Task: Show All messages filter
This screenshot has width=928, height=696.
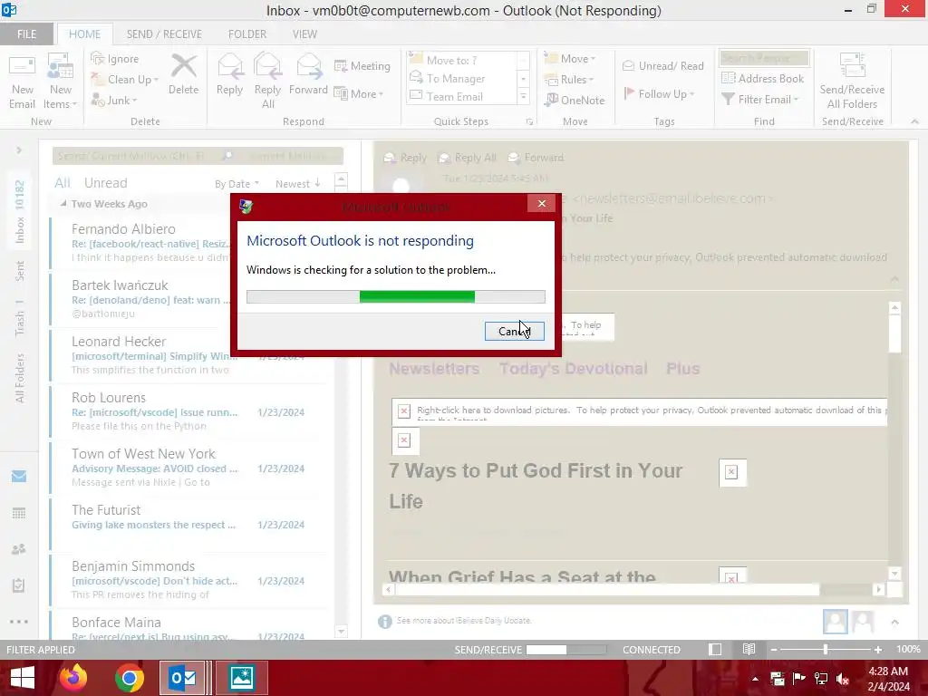Action: 63,183
